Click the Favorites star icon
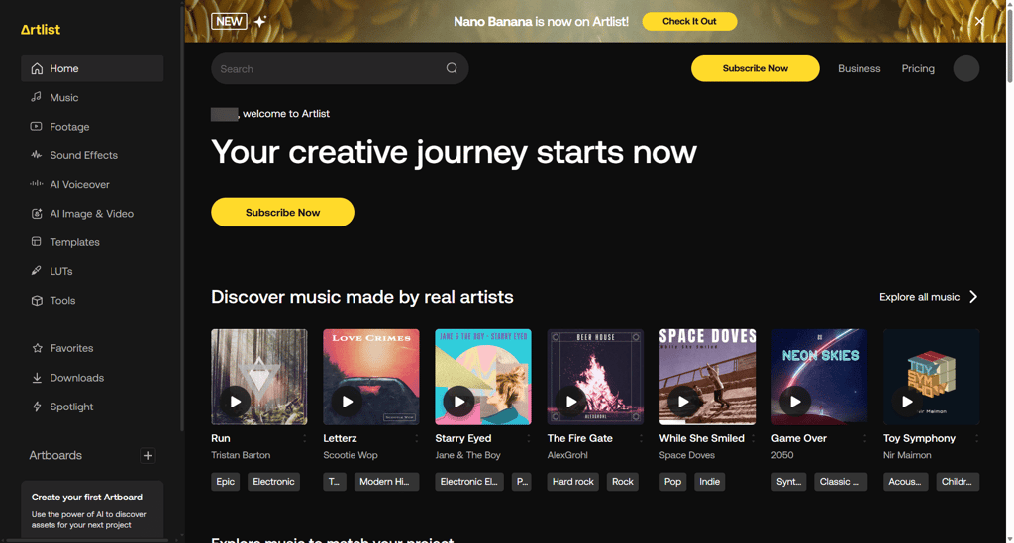The width and height of the screenshot is (1014, 543). (37, 348)
